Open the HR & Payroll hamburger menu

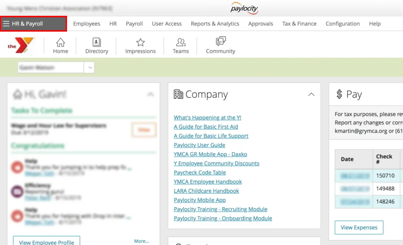pos(6,23)
